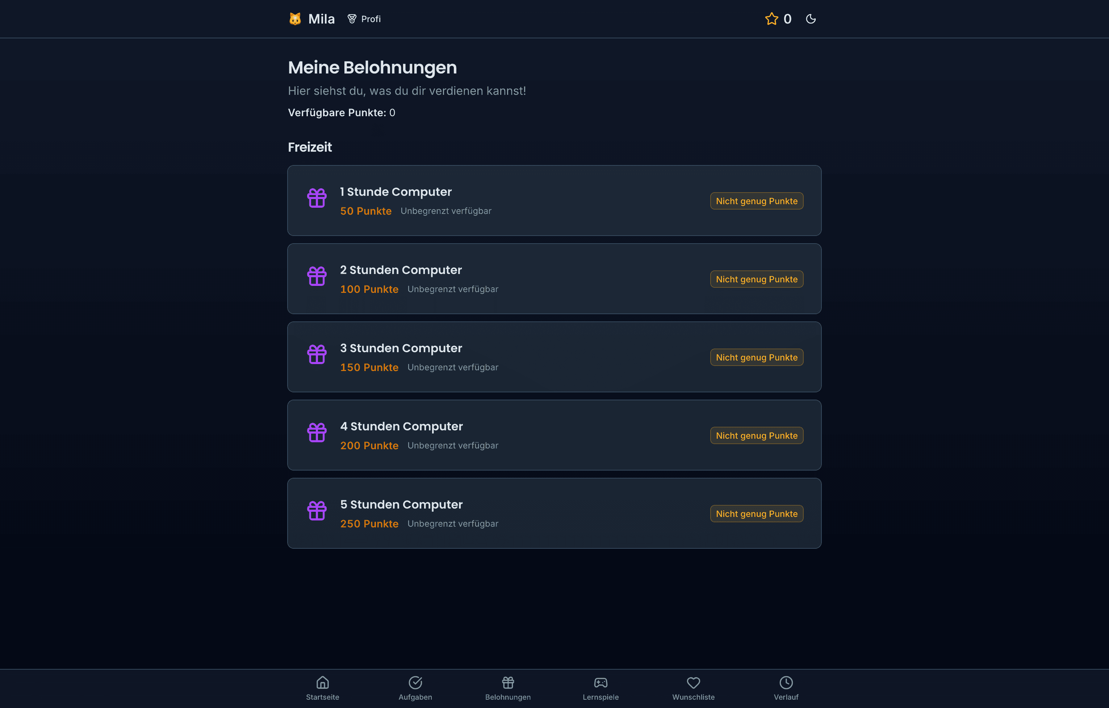This screenshot has width=1109, height=708.
Task: Click the 4 Stunden Computer reward title
Action: [401, 426]
